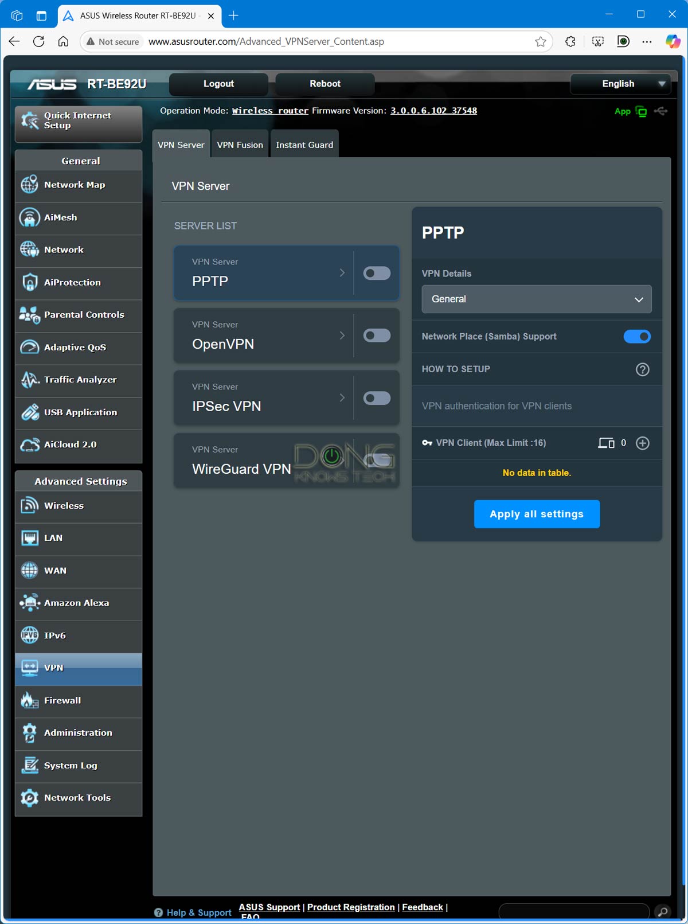Open the VPN Details General dropdown
This screenshot has height=924, width=688.
click(x=537, y=299)
